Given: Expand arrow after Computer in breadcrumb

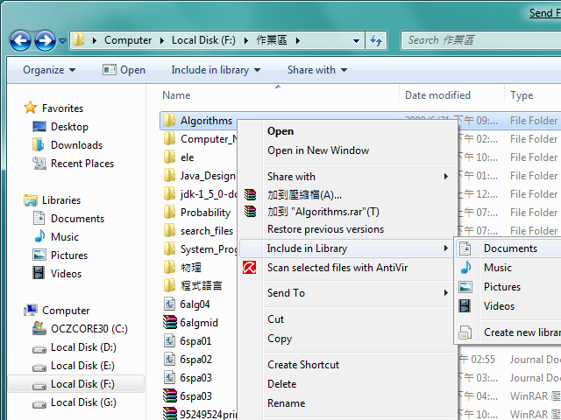Looking at the screenshot, I should pyautogui.click(x=162, y=41).
